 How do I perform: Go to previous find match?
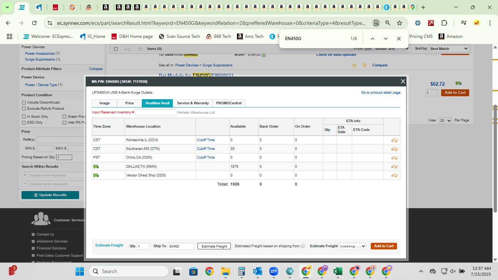pyautogui.click(x=372, y=39)
